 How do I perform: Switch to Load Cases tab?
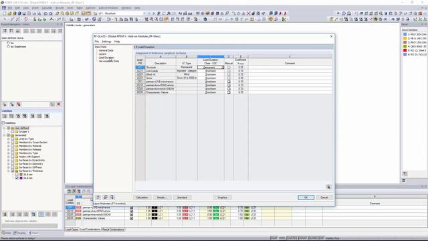[x=72, y=230]
